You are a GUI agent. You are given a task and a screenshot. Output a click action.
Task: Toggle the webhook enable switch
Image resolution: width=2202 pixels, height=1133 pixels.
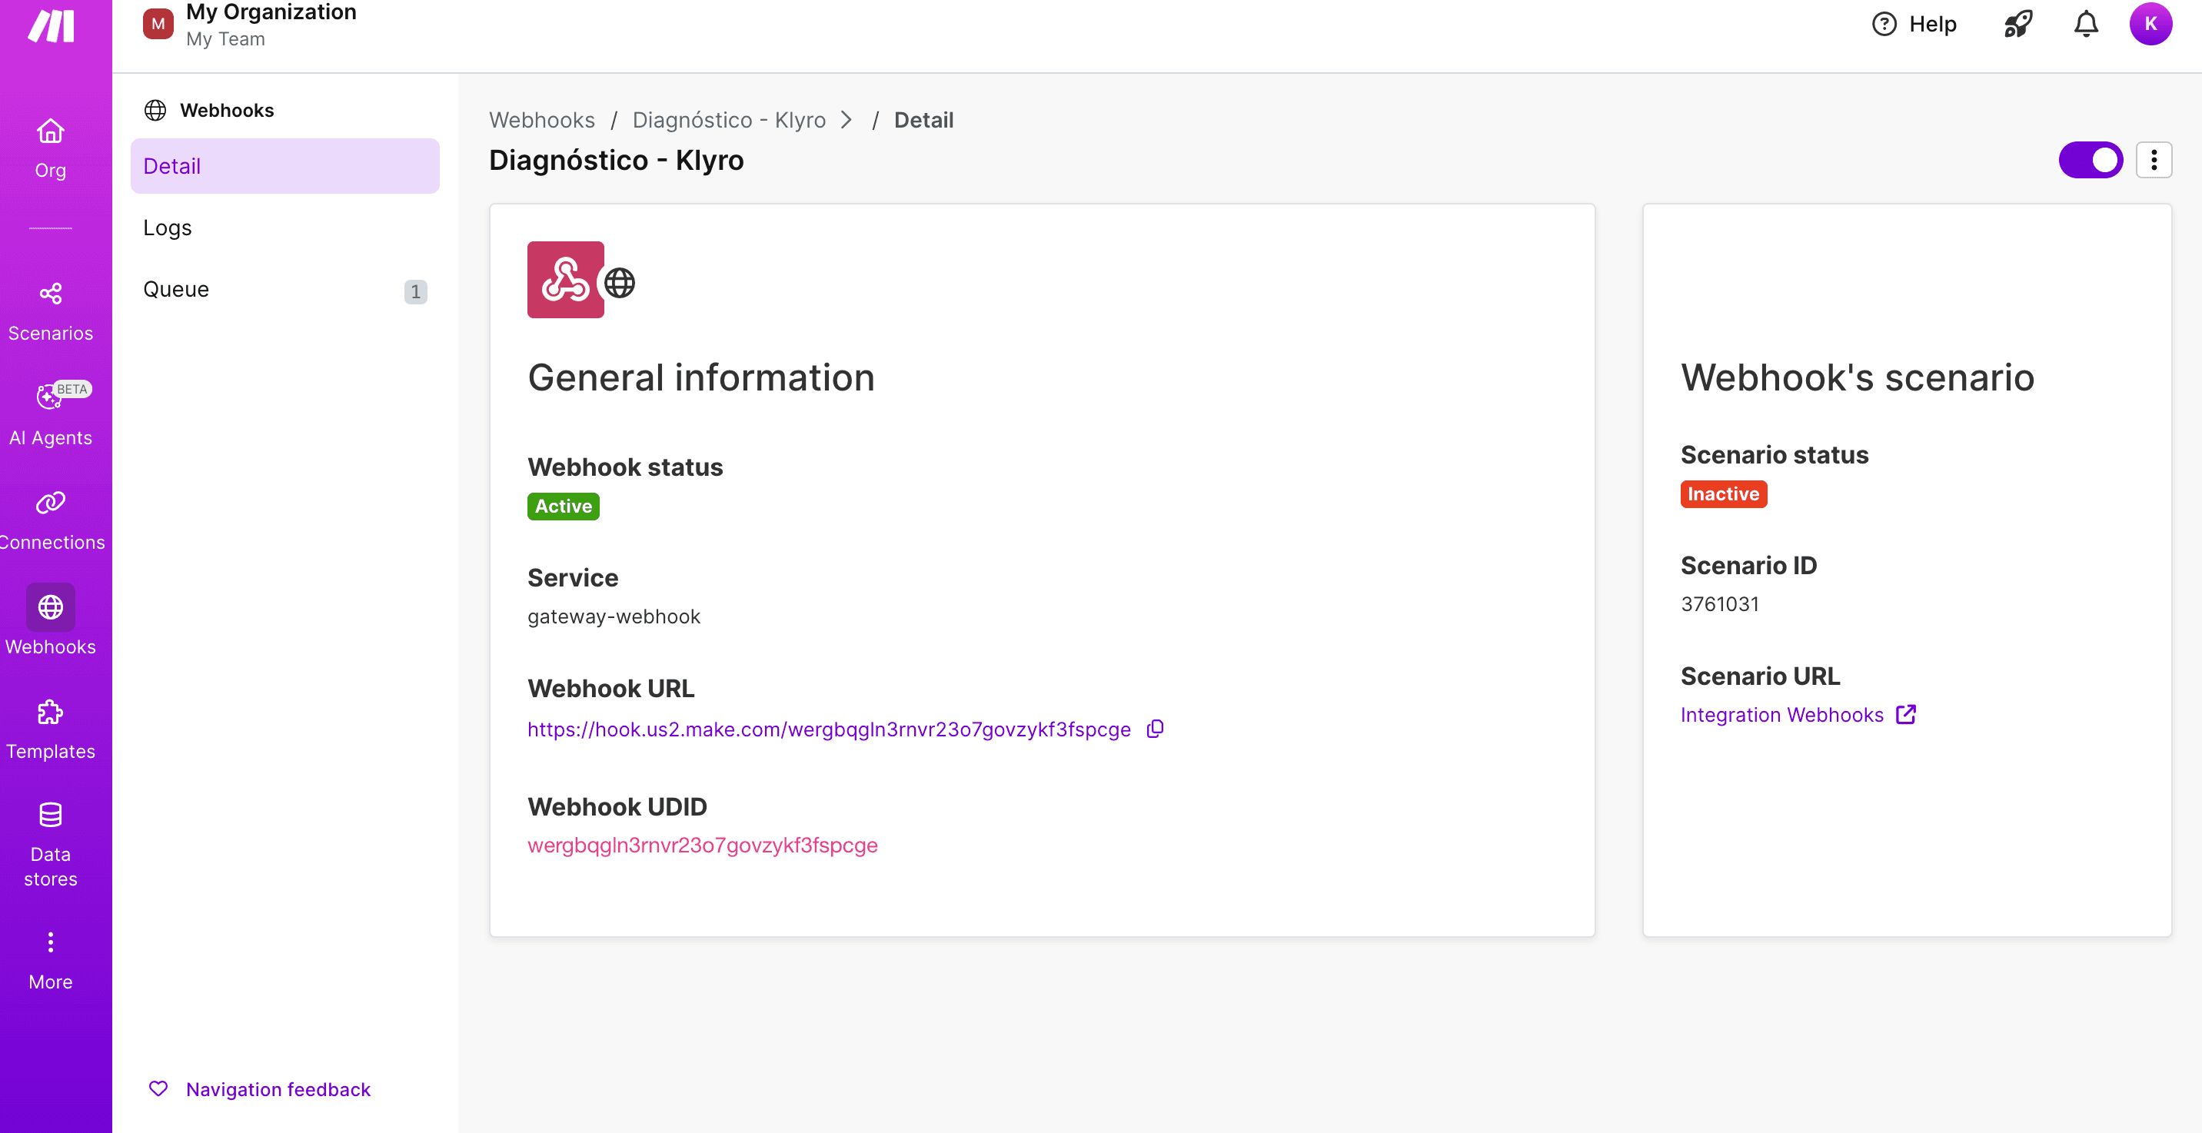[x=2090, y=160]
